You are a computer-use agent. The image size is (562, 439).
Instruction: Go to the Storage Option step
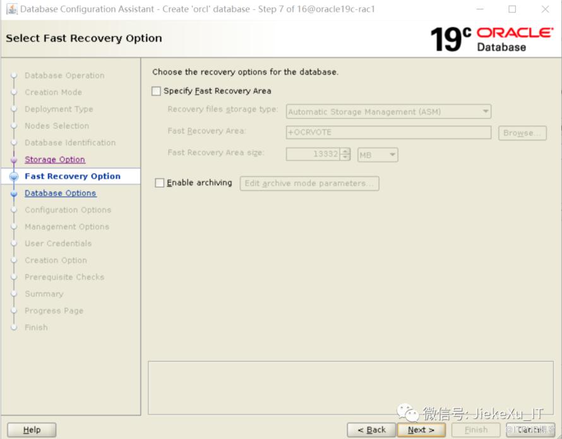tap(55, 160)
